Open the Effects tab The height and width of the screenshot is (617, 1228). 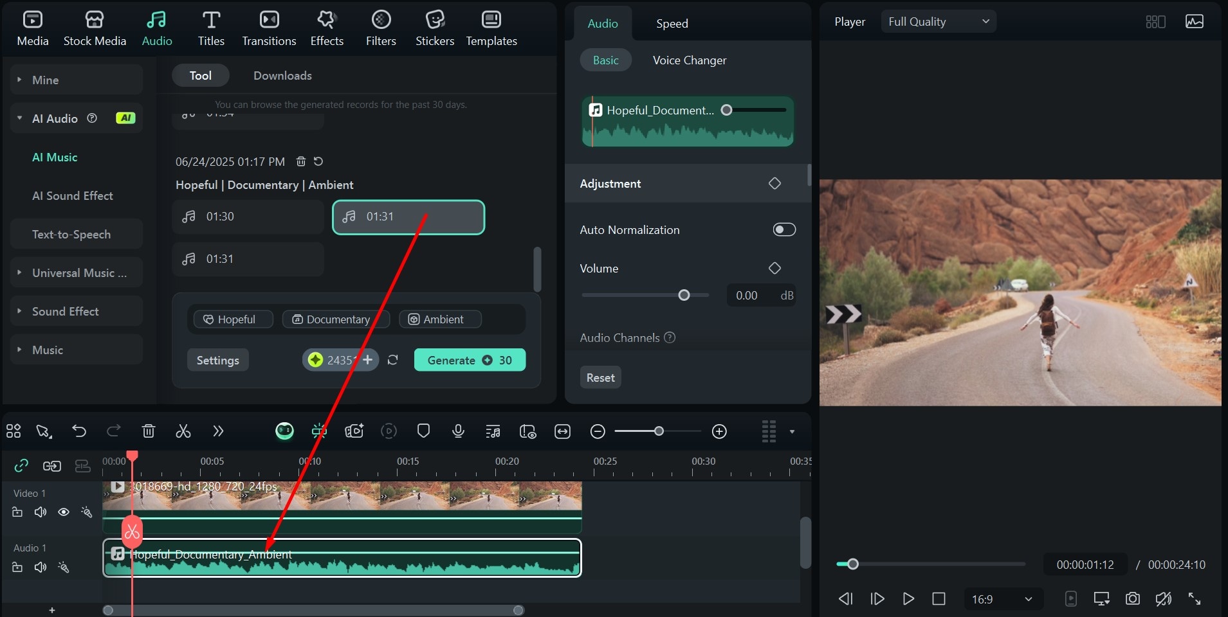(x=327, y=29)
